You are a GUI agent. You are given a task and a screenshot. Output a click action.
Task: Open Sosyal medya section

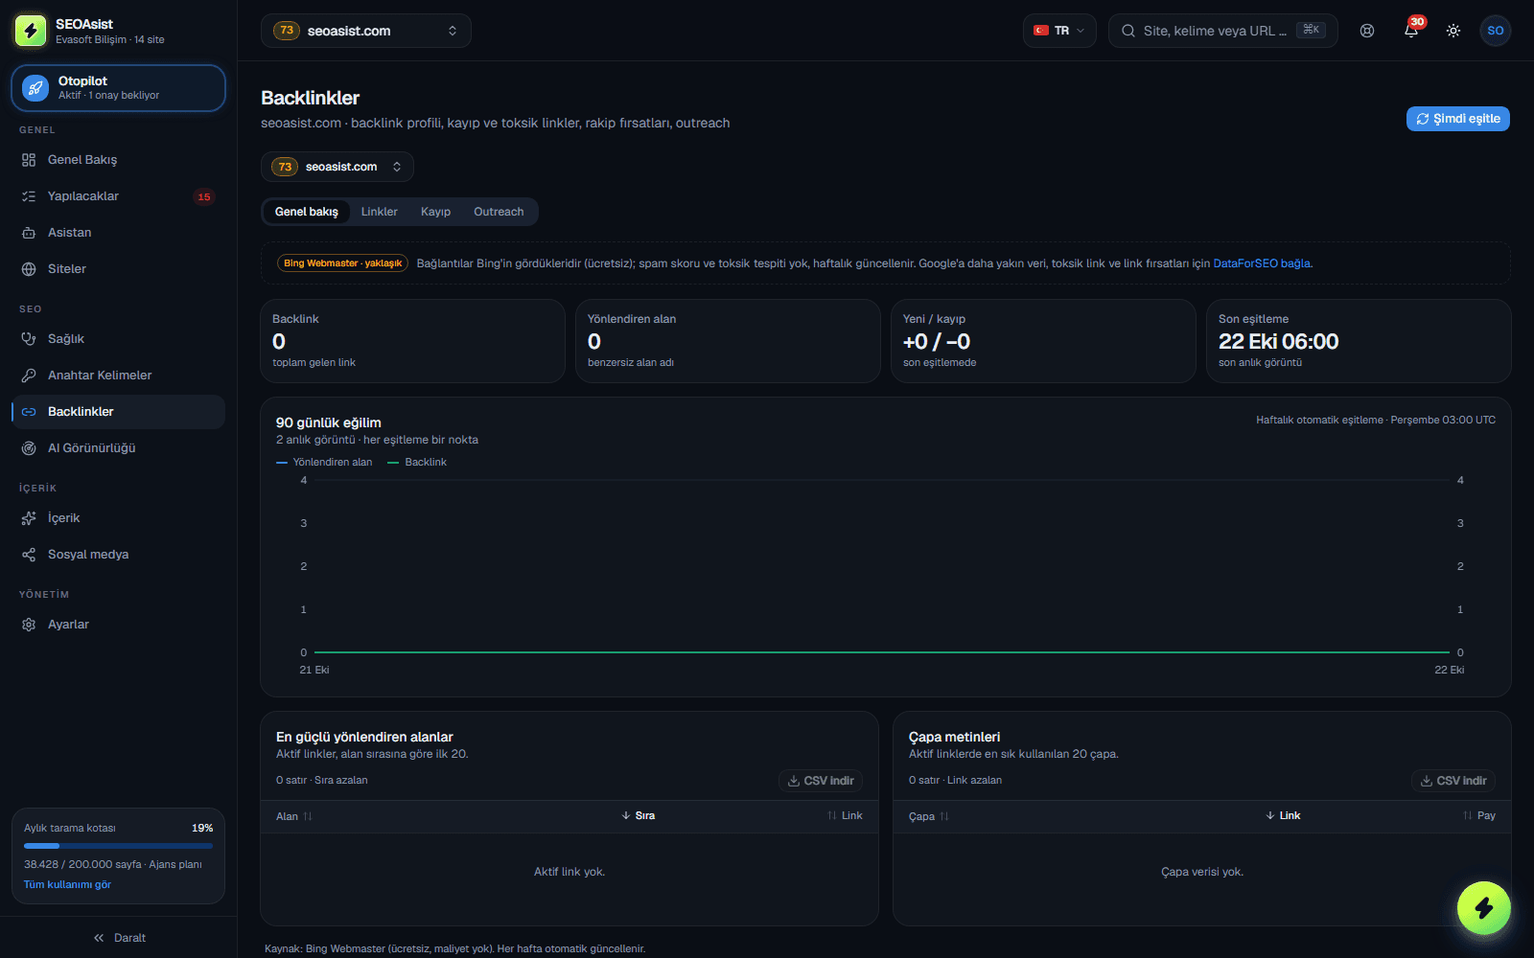pyautogui.click(x=118, y=555)
